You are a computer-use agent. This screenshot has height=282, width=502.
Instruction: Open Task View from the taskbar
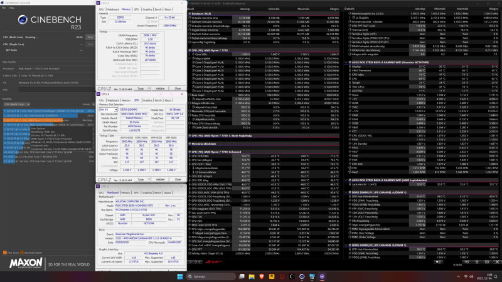tap(242, 276)
